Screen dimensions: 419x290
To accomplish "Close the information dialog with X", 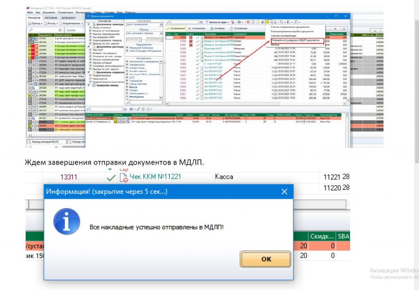I will click(284, 191).
